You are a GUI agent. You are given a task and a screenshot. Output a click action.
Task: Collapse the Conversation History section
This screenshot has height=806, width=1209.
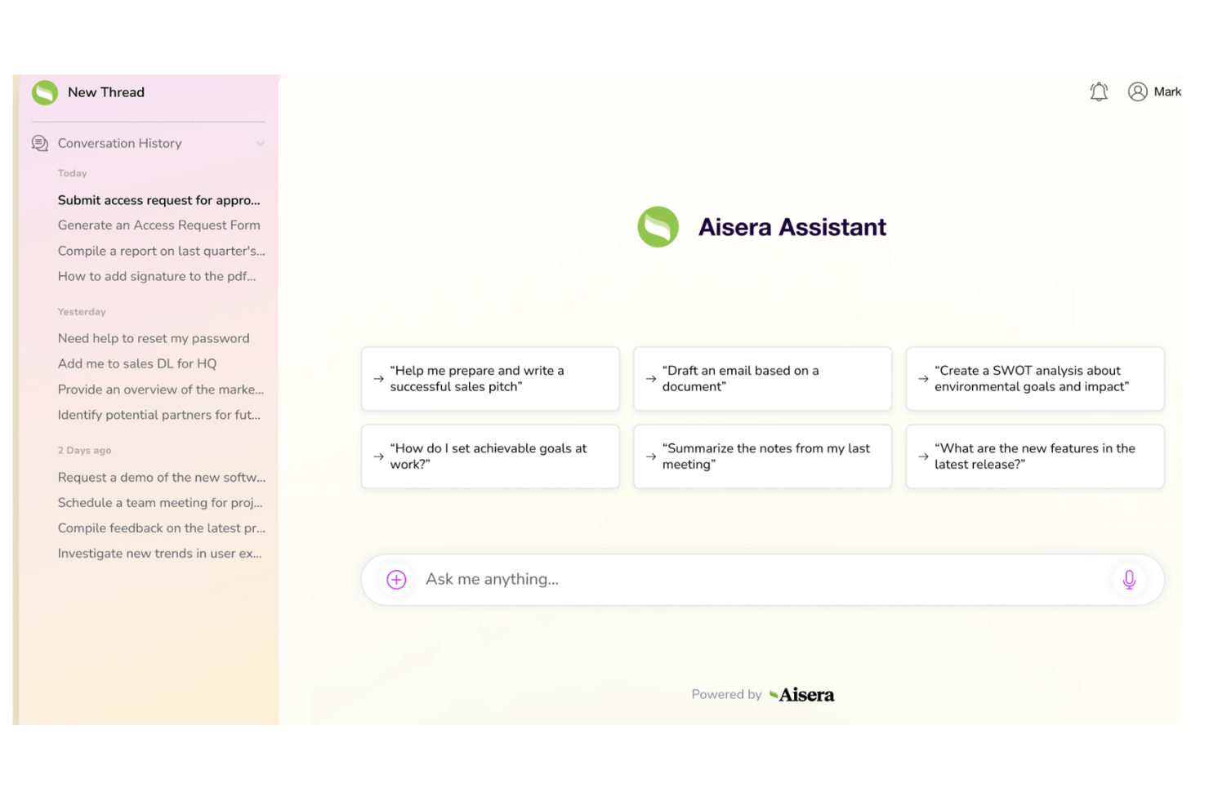261,143
